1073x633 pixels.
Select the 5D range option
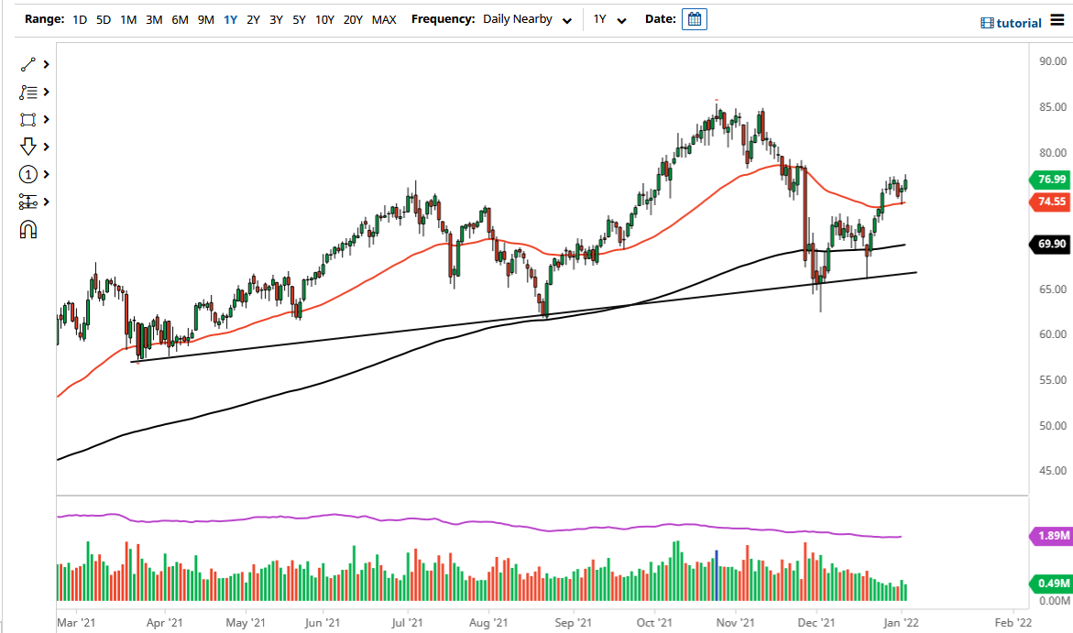pos(103,18)
